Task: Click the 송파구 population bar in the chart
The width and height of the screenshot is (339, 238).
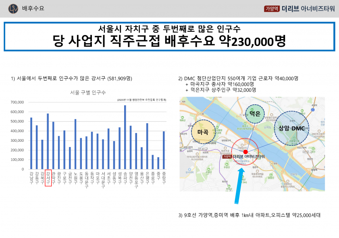Action: 125,137
